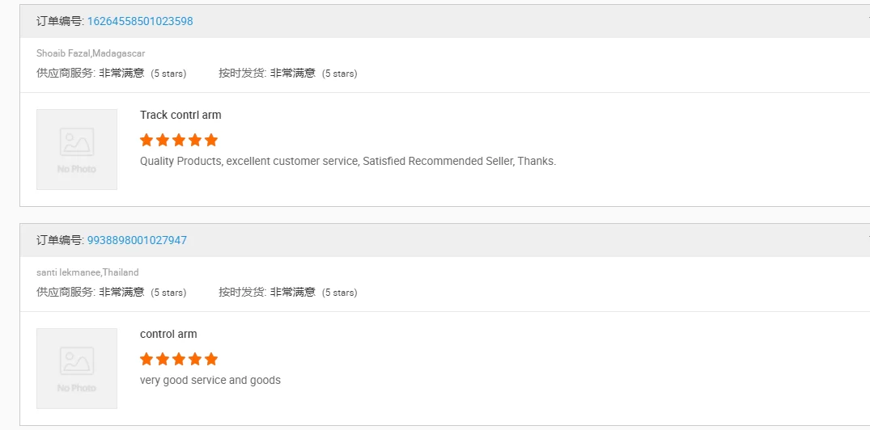Click the middle star under control arm
This screenshot has height=430, width=870.
coord(179,359)
